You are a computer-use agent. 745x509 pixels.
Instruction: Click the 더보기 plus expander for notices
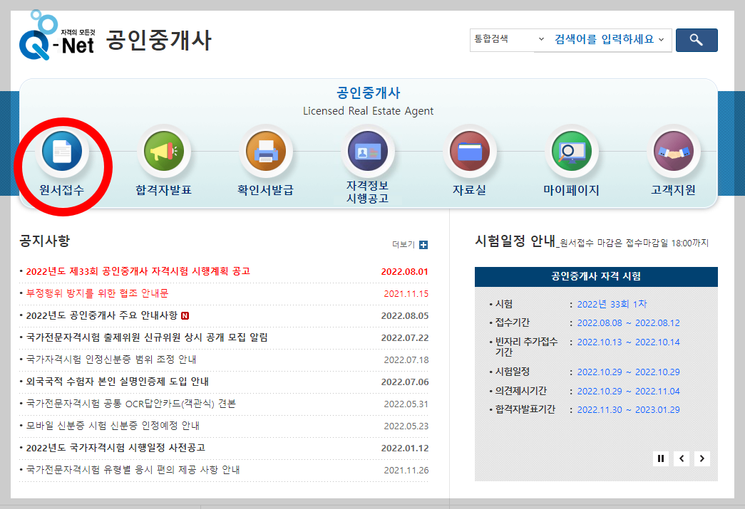[425, 245]
